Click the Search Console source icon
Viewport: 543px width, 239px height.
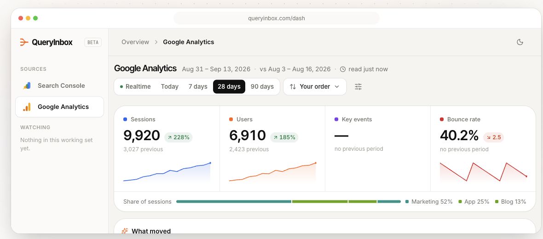(27, 86)
